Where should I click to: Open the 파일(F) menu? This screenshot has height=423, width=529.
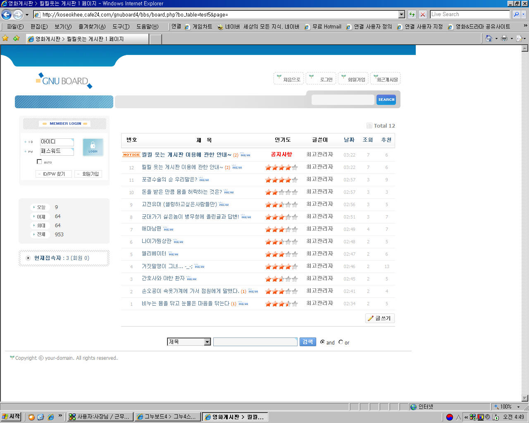[x=15, y=26]
